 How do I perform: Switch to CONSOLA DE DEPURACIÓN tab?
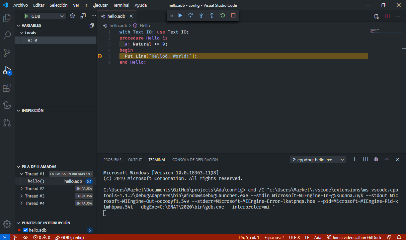click(x=195, y=160)
